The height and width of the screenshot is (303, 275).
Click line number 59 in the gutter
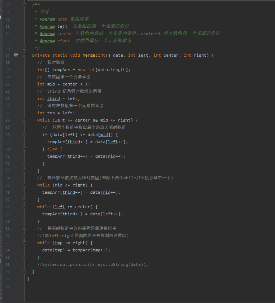point(8,70)
